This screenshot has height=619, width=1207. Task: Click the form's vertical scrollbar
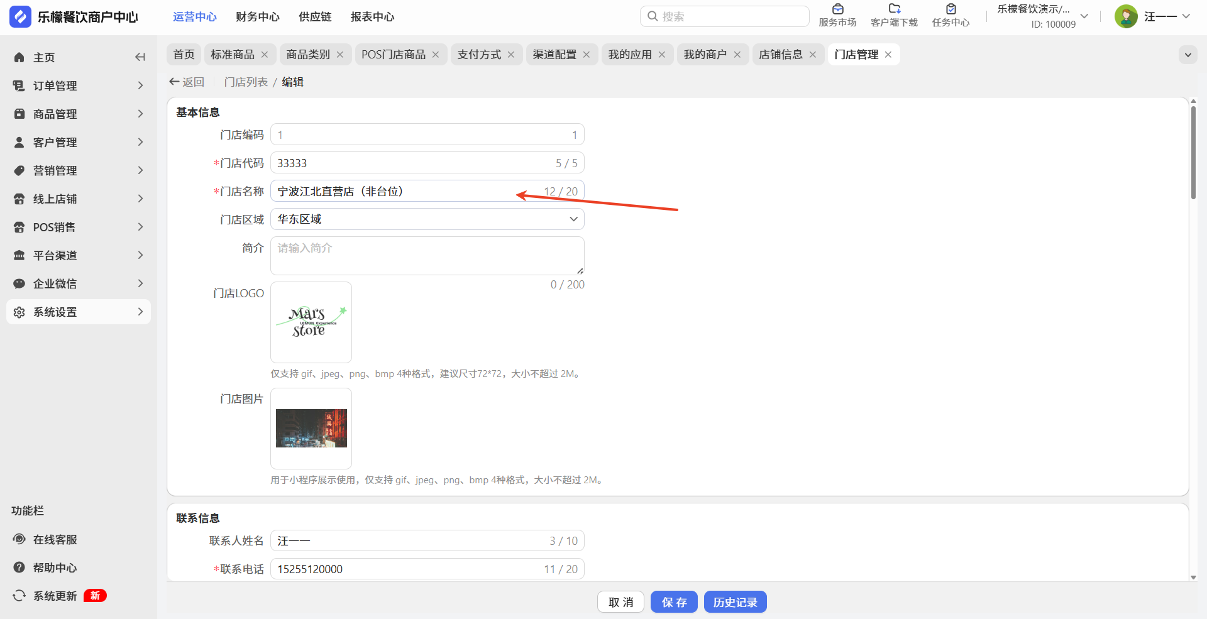(1193, 153)
